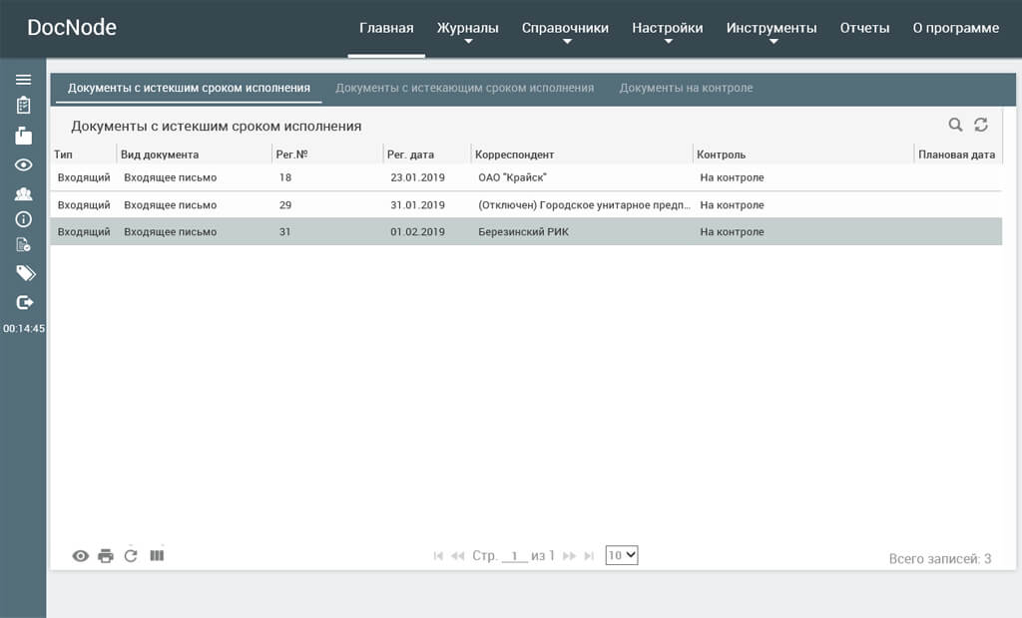The height and width of the screenshot is (618, 1022).
Task: Open the Главная menu item
Action: click(x=386, y=28)
